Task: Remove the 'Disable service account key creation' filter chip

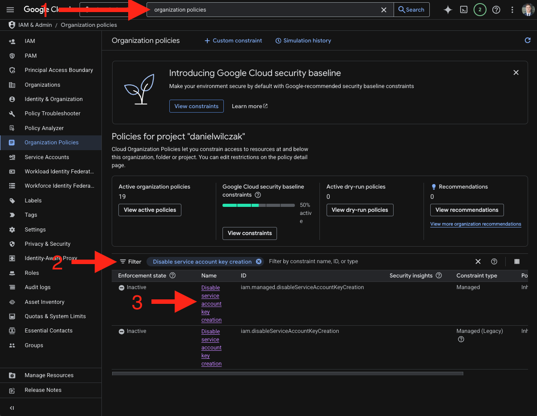Action: pos(259,262)
